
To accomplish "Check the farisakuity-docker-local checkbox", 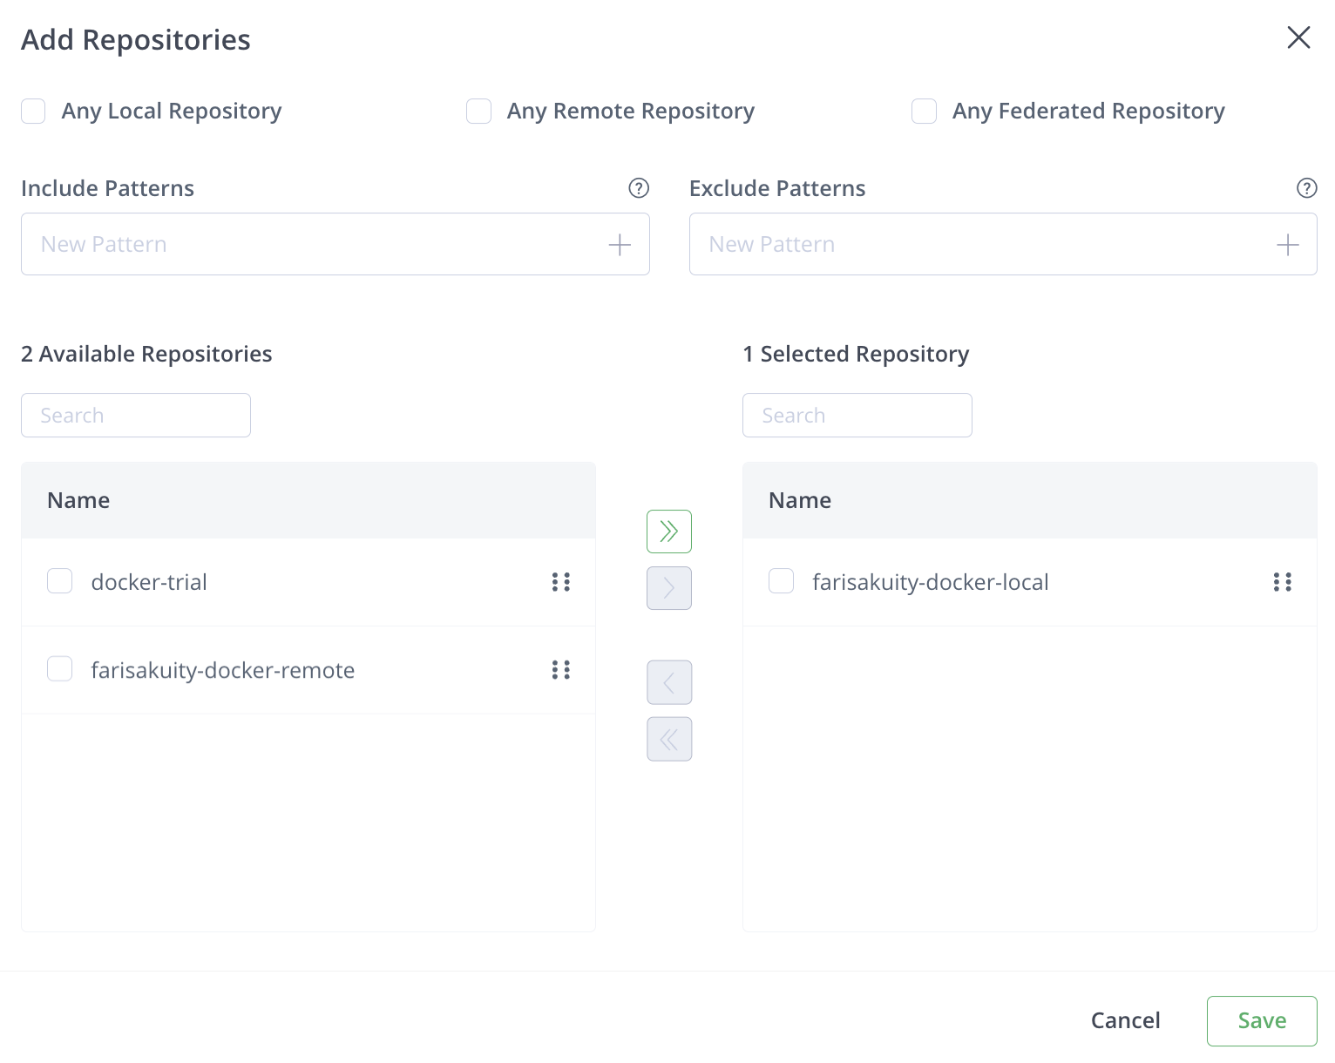I will (x=781, y=581).
